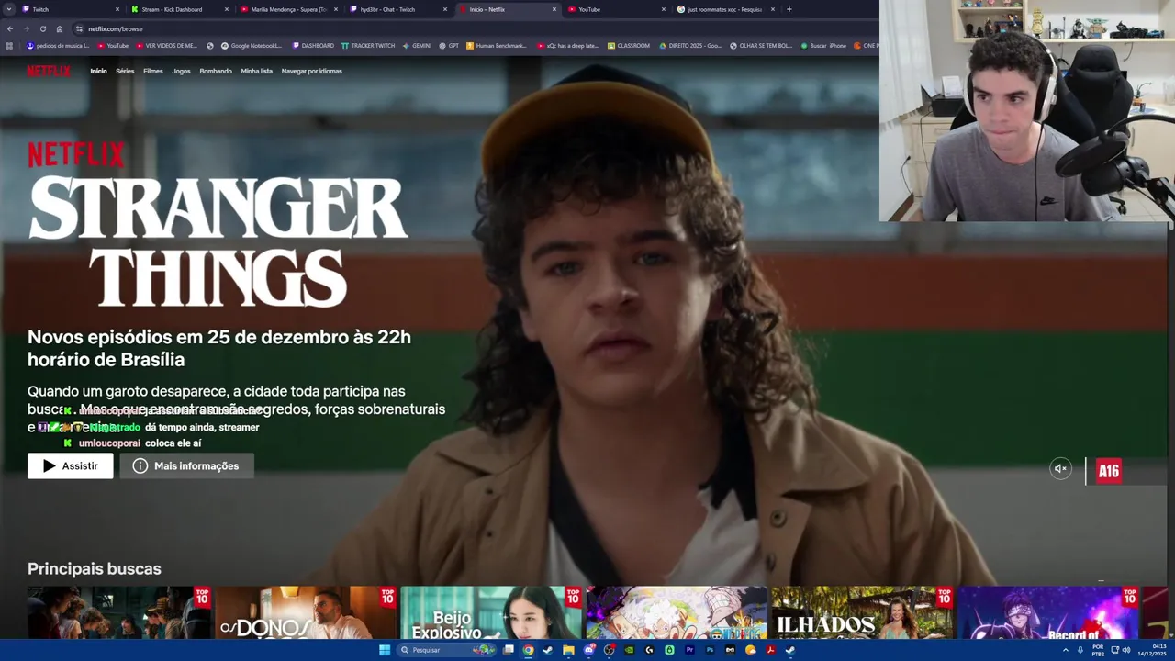The image size is (1175, 661).
Task: Open the Windows Start menu
Action: click(385, 650)
